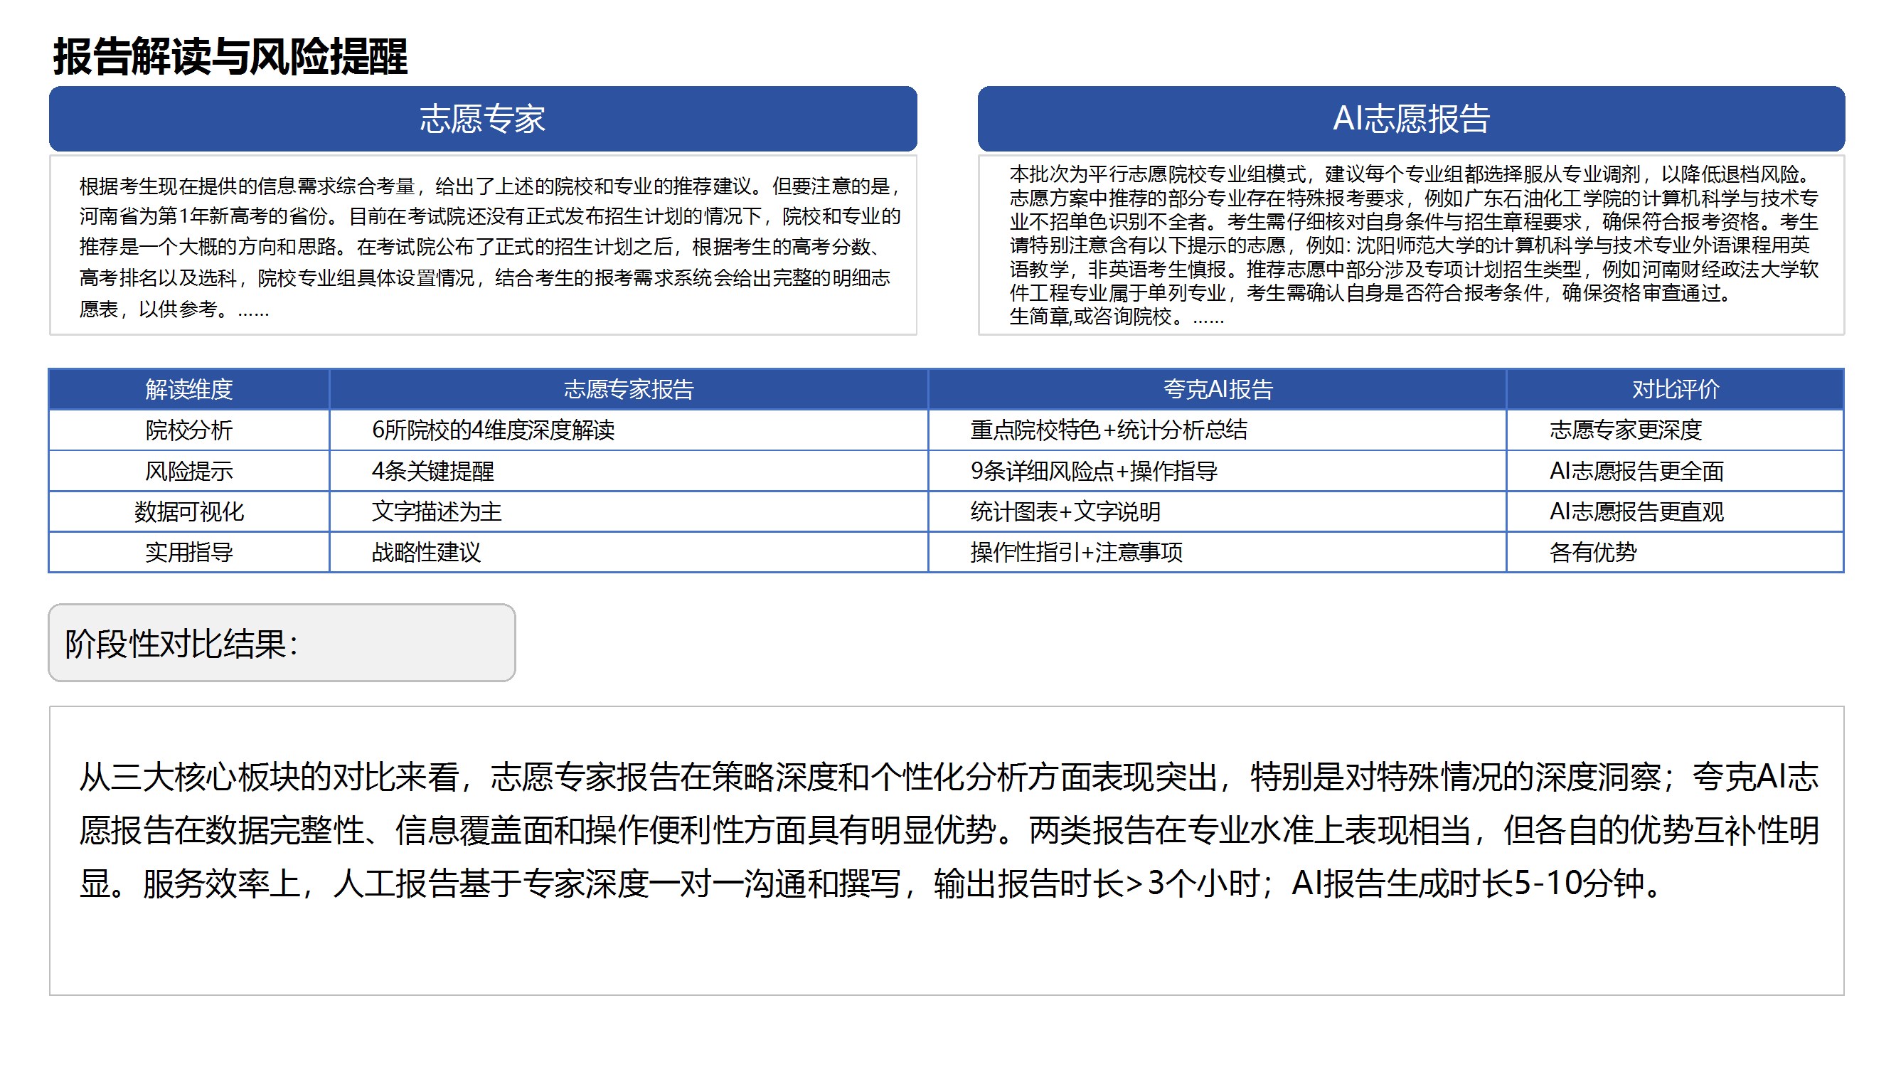Click the 院校分析 row label cell
The height and width of the screenshot is (1067, 1896).
tap(188, 430)
